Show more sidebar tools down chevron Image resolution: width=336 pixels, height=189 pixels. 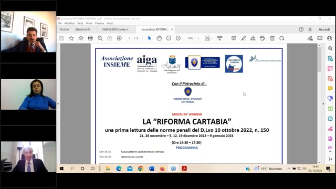[x=330, y=151]
